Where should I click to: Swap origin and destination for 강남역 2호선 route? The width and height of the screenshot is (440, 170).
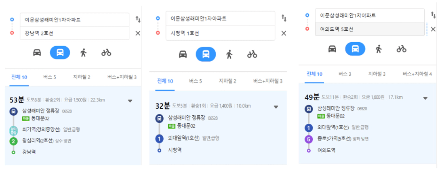coord(138,19)
